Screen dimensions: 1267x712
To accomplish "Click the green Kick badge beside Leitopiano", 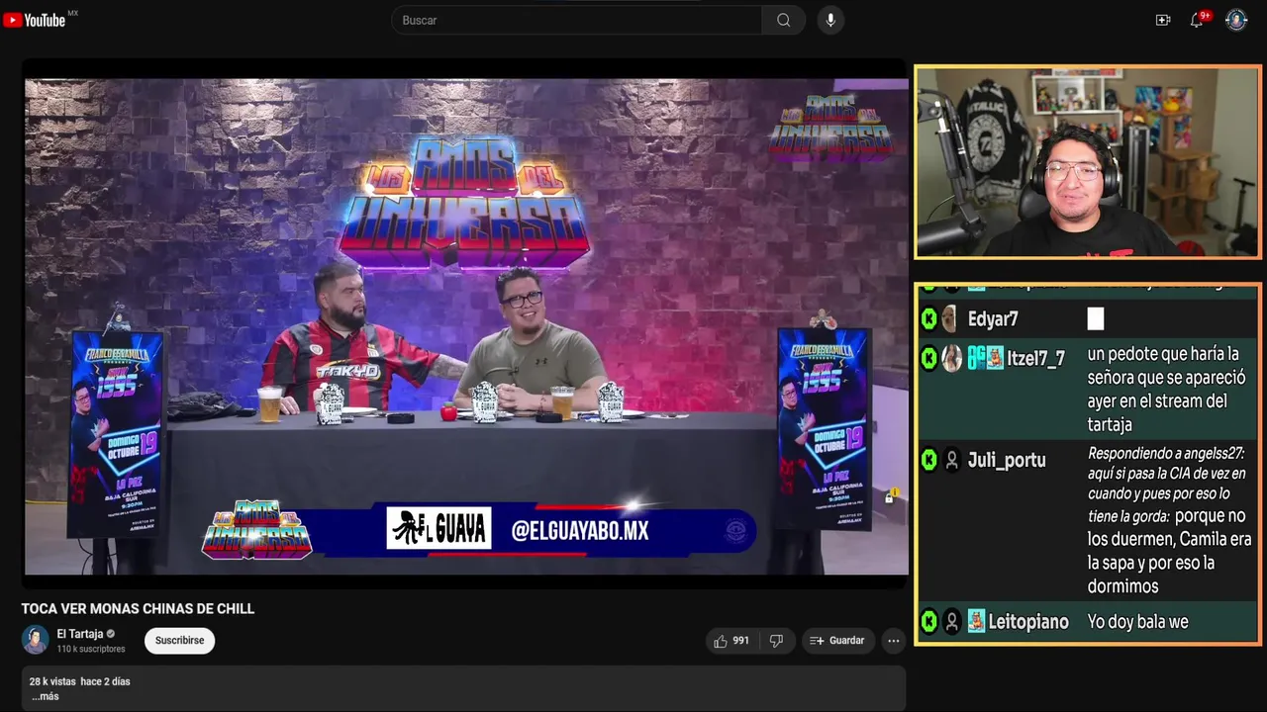I will click(x=928, y=621).
